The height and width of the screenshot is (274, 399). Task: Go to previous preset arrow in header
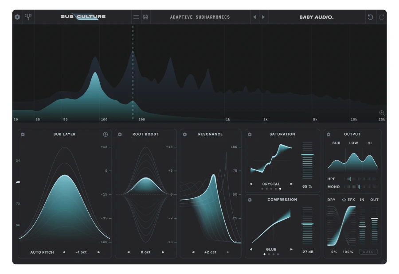coord(254,17)
